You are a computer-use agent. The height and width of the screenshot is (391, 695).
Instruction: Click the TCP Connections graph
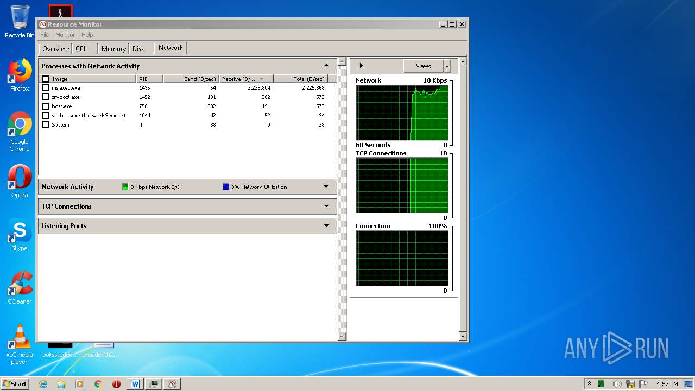click(x=402, y=185)
